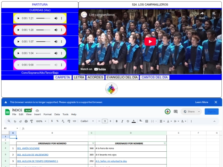
Task: Open the ACORDES button
Action: [x=95, y=78]
